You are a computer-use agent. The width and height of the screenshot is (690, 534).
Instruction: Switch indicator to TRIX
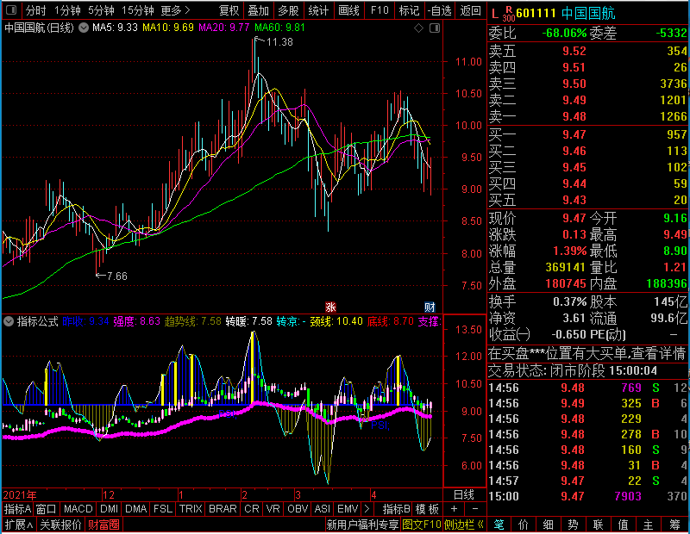coord(191,508)
